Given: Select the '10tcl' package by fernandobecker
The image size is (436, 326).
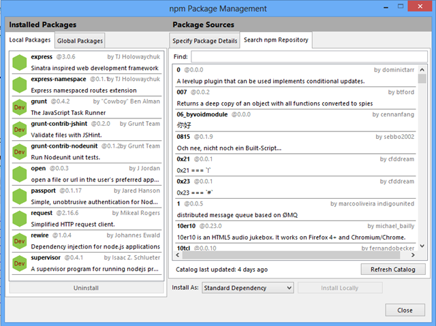Looking at the screenshot, I should [295, 248].
